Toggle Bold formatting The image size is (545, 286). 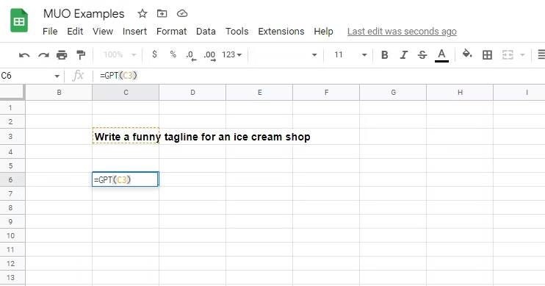pyautogui.click(x=385, y=54)
